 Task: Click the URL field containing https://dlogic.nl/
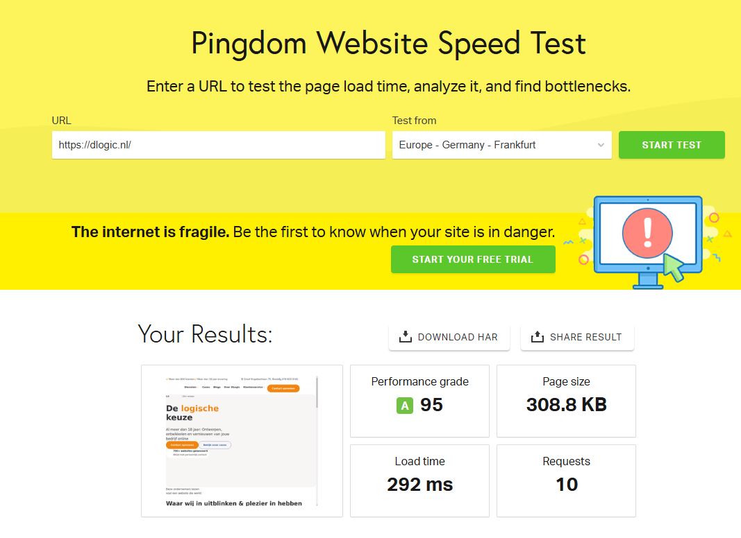(218, 145)
